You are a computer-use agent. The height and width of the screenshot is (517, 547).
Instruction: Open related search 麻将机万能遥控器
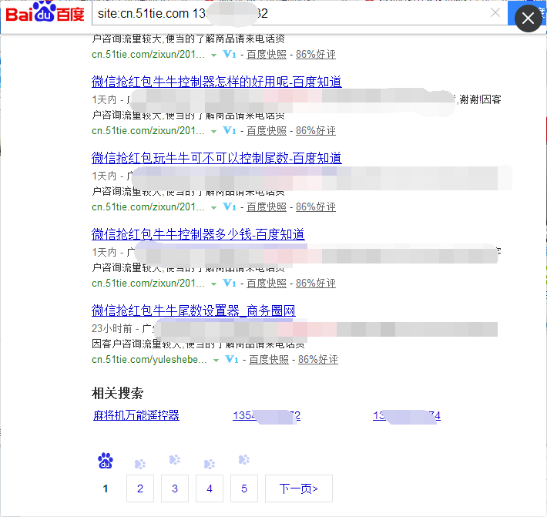[x=136, y=415]
